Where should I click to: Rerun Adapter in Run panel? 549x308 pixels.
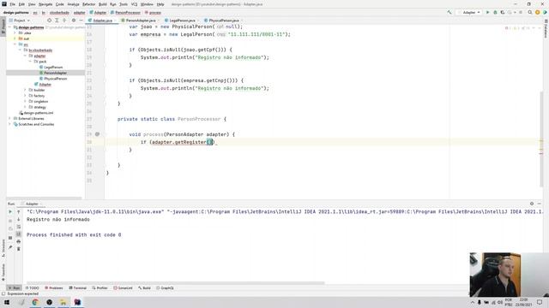(10, 212)
